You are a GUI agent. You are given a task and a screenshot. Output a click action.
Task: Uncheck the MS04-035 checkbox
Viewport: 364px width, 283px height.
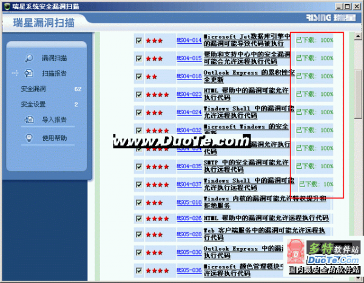[139, 166]
